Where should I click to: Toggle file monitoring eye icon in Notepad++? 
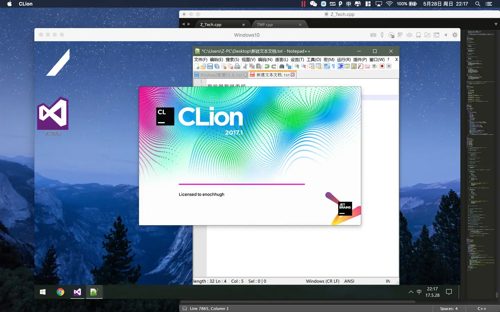[x=374, y=66]
